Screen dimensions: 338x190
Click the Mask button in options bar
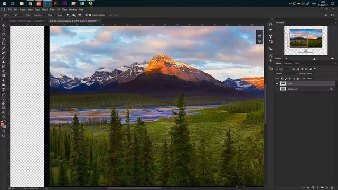click(x=50, y=15)
